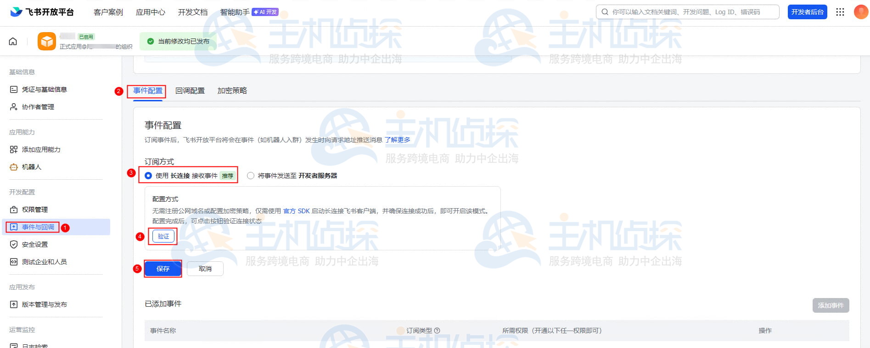The height and width of the screenshot is (348, 870).
Task: Click the person icon beside 协作者管理
Action: click(14, 107)
